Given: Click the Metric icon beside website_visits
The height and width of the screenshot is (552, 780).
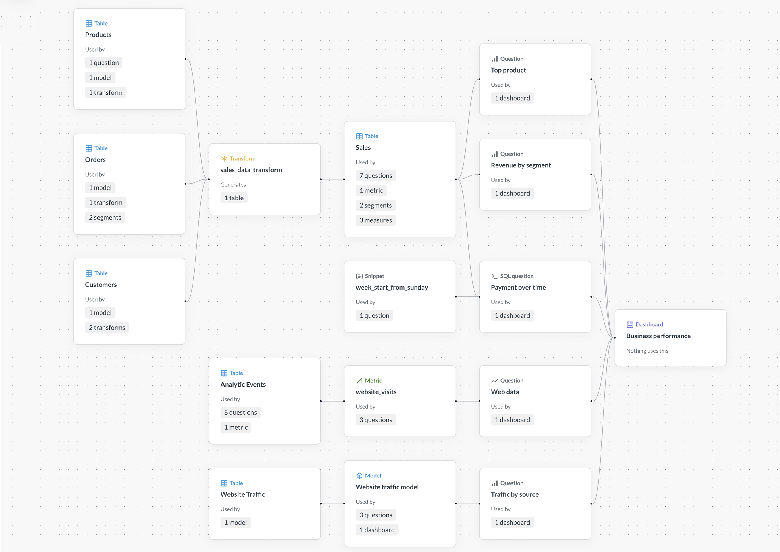Looking at the screenshot, I should point(360,380).
